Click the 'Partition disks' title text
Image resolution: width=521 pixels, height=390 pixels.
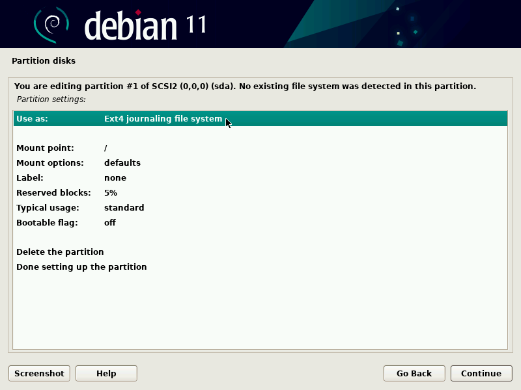click(x=44, y=60)
